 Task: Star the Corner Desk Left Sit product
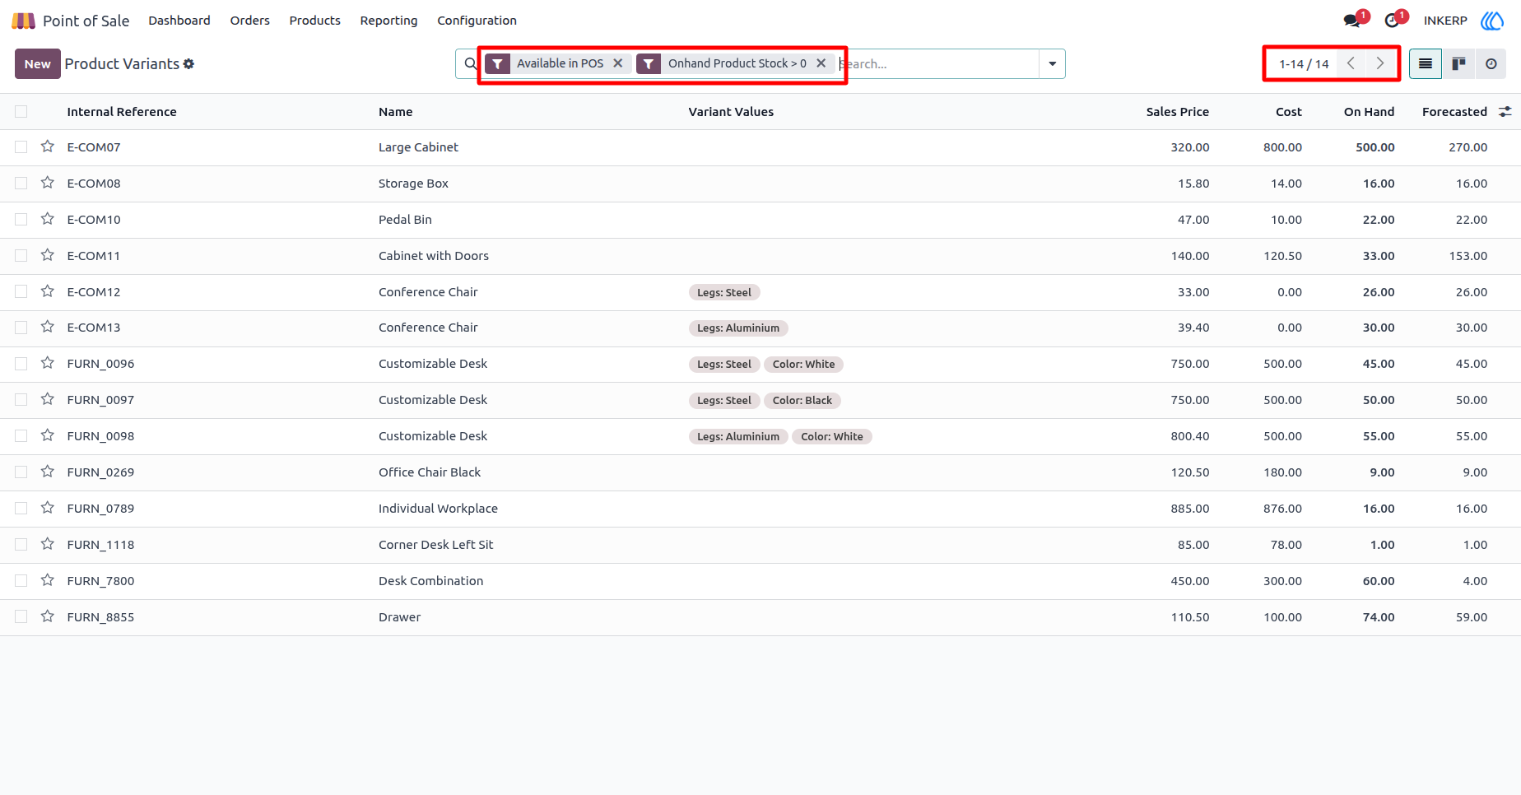tap(48, 544)
